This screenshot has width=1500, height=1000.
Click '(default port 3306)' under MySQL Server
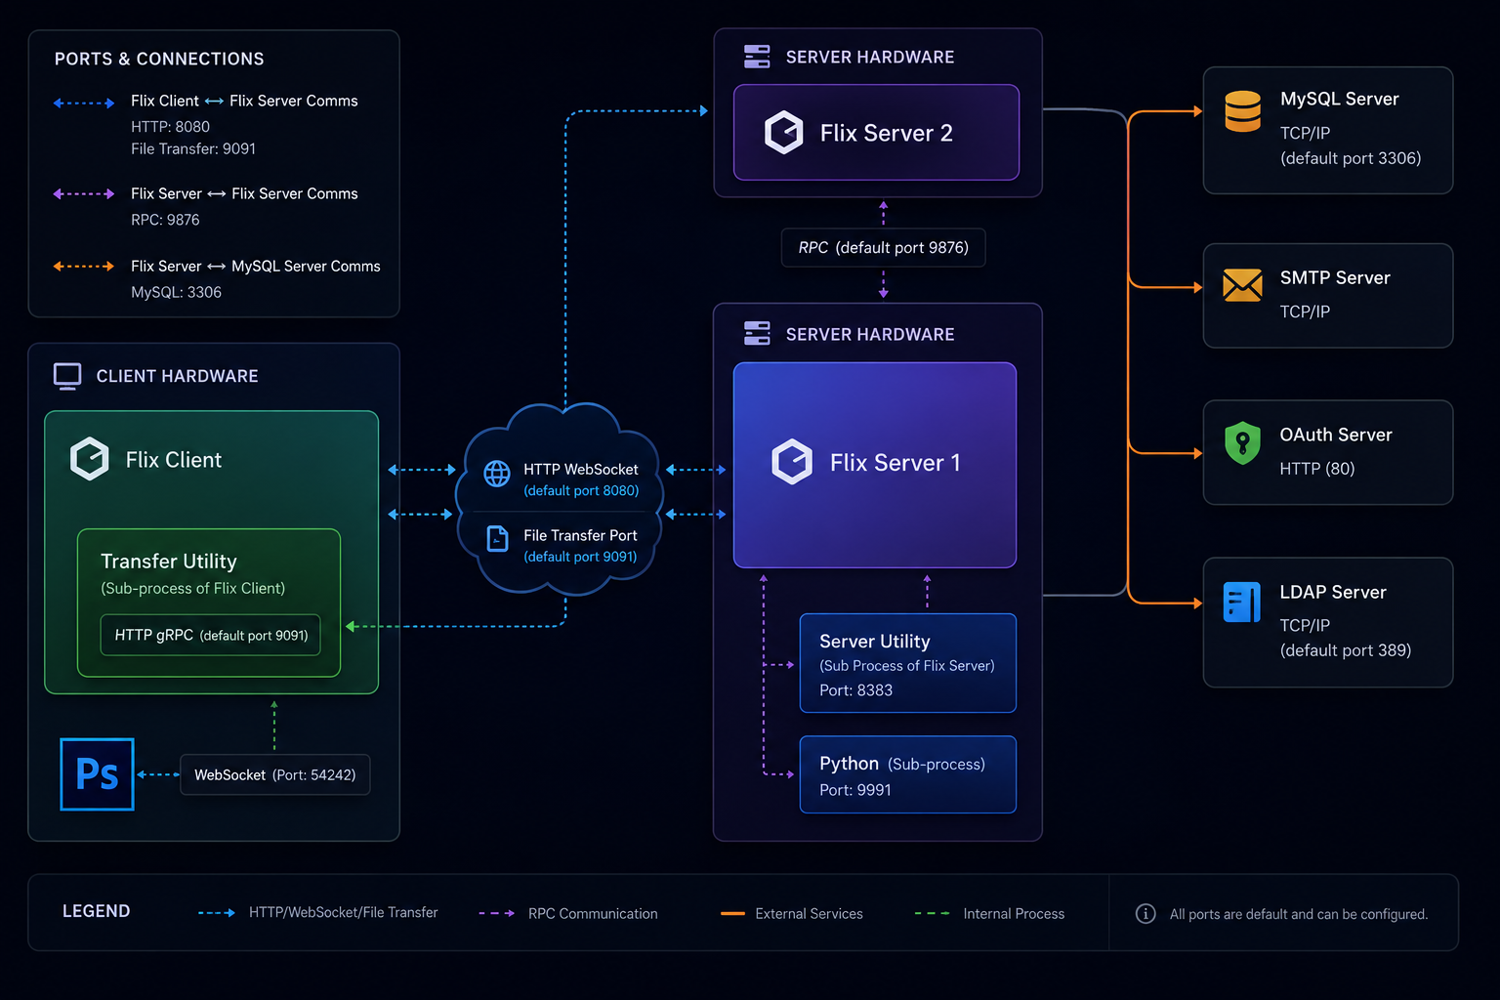click(x=1351, y=158)
